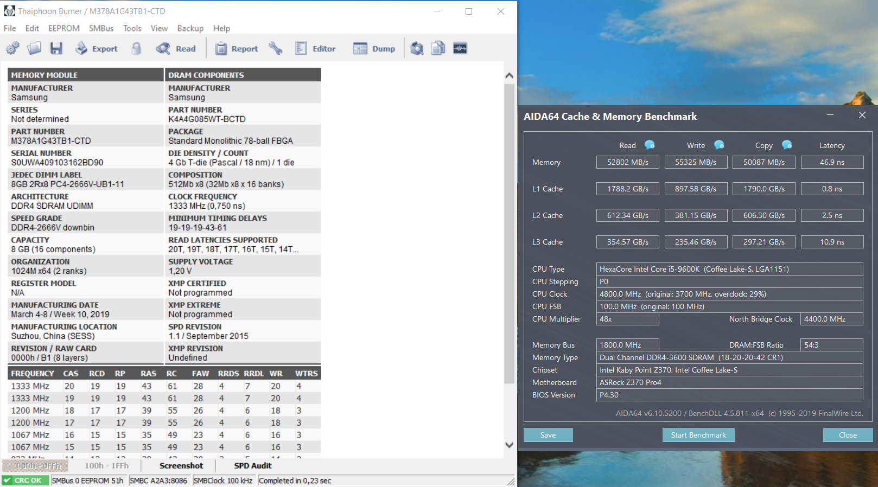Image resolution: width=878 pixels, height=487 pixels.
Task: Click the DRAM:FSB Ratio value 54:3
Action: 832,345
